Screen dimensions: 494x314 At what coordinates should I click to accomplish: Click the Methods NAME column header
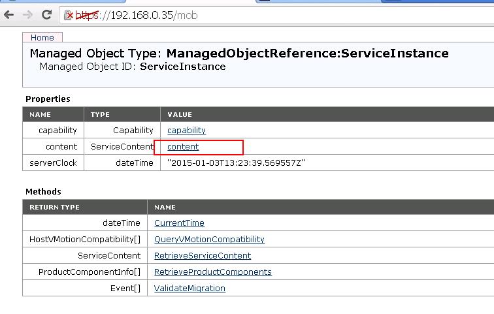click(165, 208)
